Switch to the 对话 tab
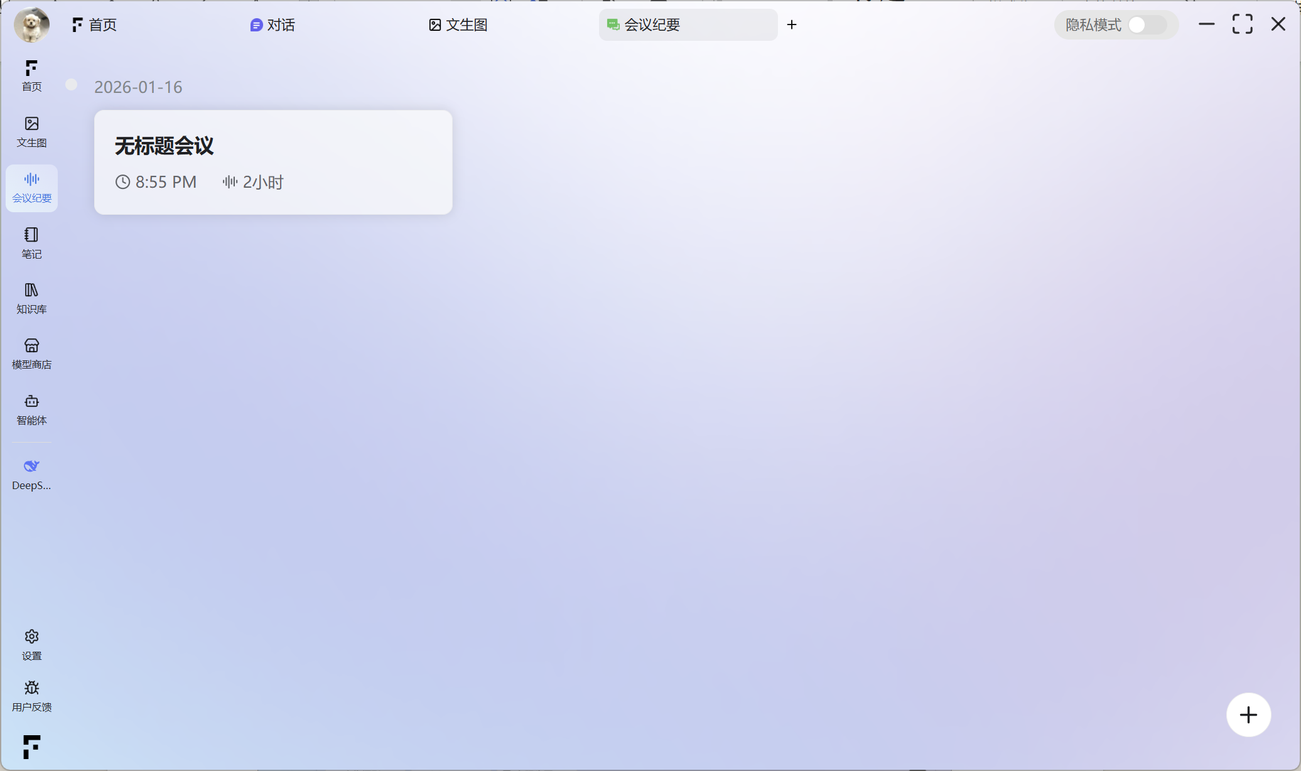The image size is (1301, 771). click(273, 25)
